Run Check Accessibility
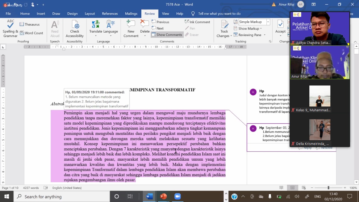Image resolution: width=359 pixels, height=202 pixels. pos(75,29)
